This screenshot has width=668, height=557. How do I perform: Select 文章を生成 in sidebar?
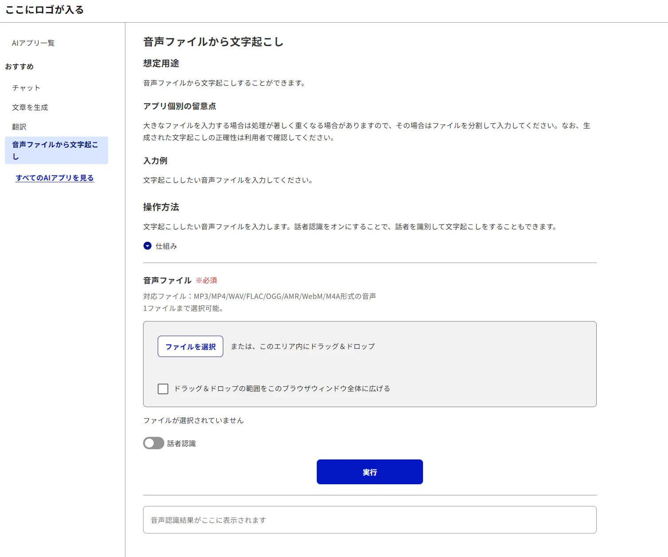click(x=30, y=107)
